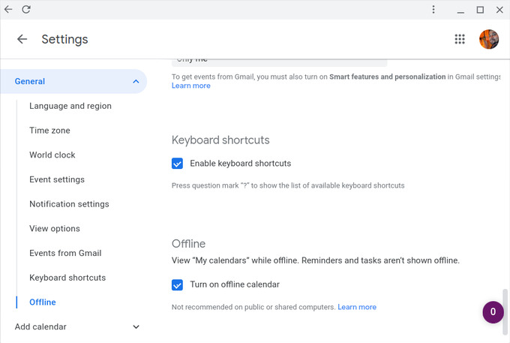Reload the page with the refresh icon
510x343 pixels.
[26, 9]
